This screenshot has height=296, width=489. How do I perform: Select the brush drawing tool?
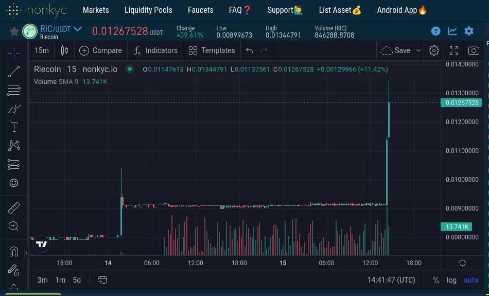14,109
